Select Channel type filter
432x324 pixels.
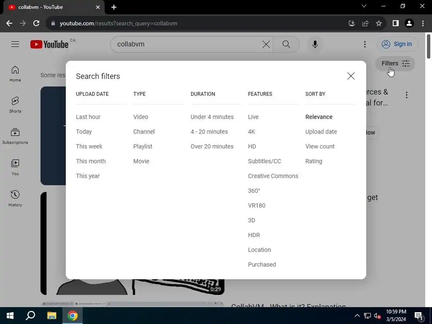click(x=144, y=132)
